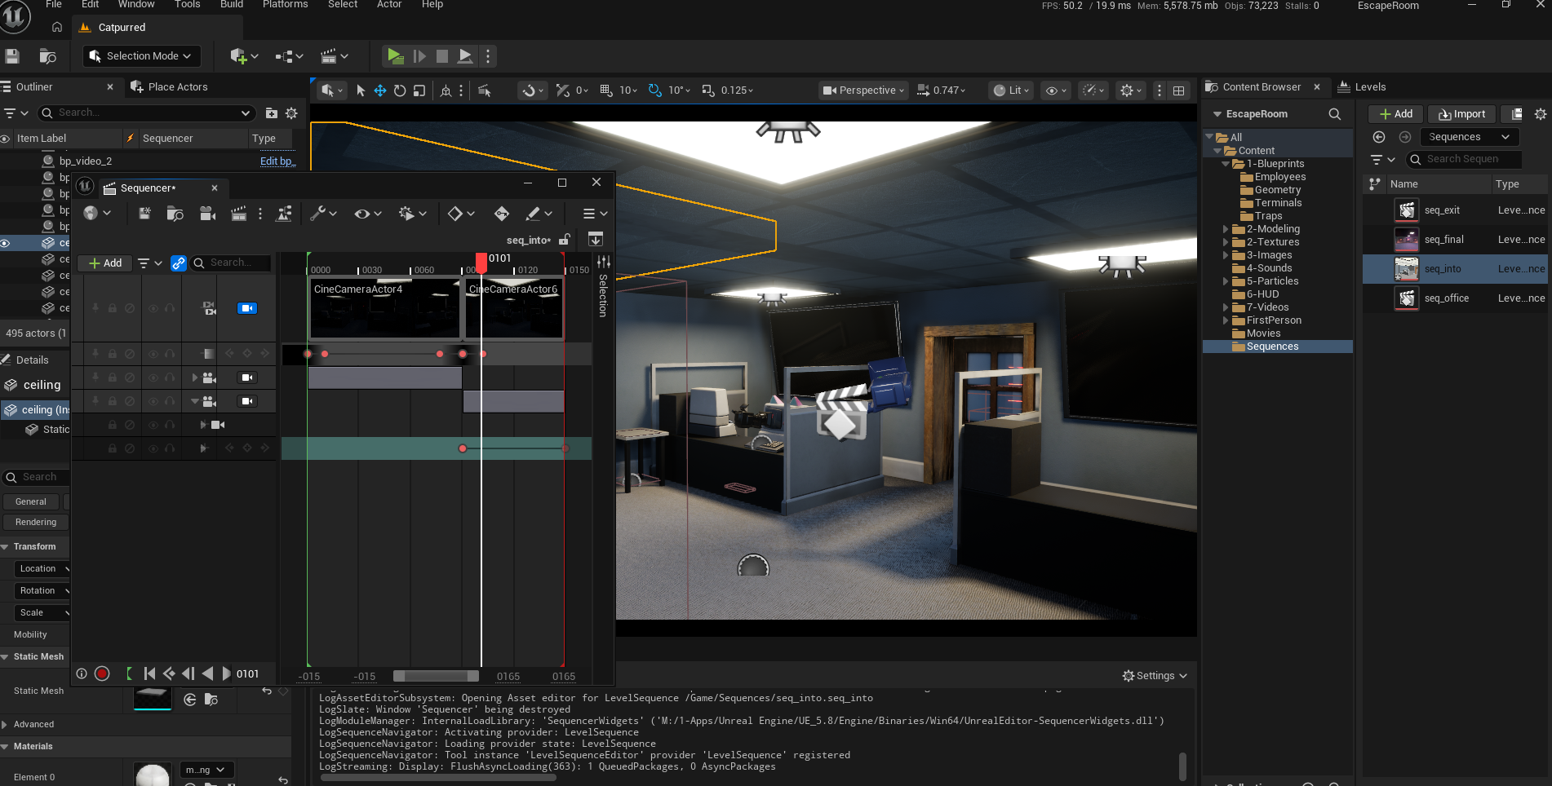The height and width of the screenshot is (786, 1552).
Task: Jump to sequence start in Sequencer
Action: (x=149, y=673)
